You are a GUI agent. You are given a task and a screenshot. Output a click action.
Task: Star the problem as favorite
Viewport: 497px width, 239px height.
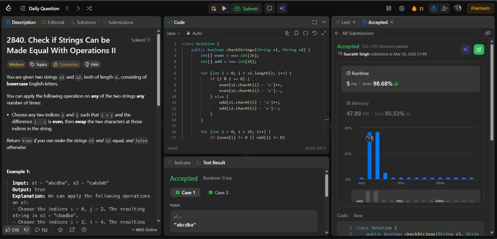point(60,230)
